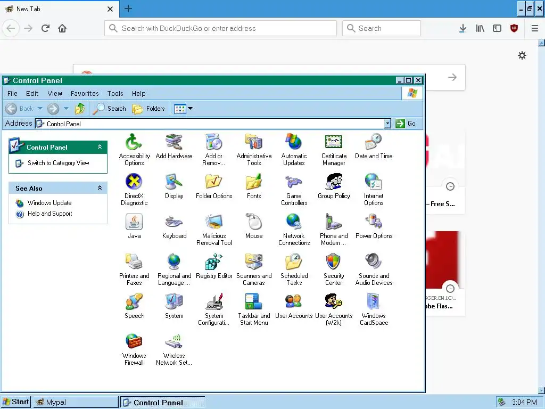Open Certificate Manager icon
Viewport: 545px width, 409px height.
[x=334, y=142]
